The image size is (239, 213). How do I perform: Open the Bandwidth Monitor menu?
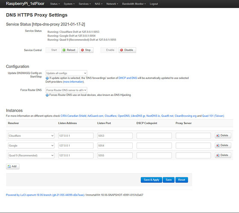pyautogui.click(x=134, y=4)
